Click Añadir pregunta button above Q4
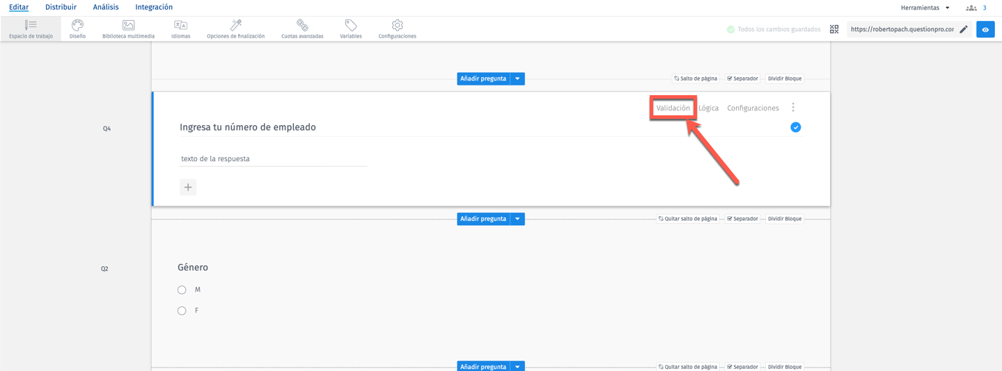1002x371 pixels. [x=483, y=79]
